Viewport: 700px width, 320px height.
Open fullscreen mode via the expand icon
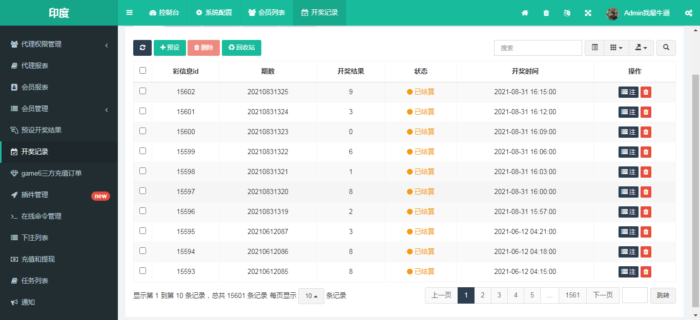(587, 13)
